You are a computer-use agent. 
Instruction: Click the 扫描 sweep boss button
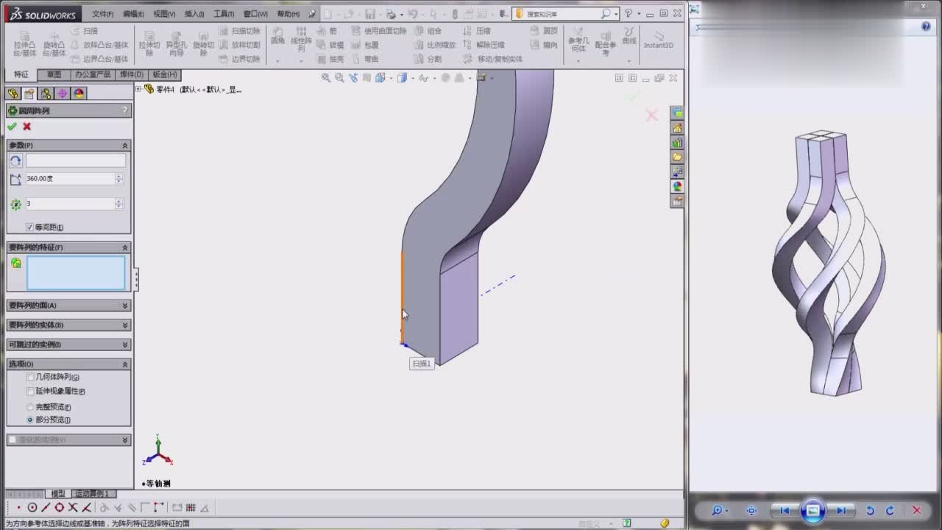coord(84,31)
